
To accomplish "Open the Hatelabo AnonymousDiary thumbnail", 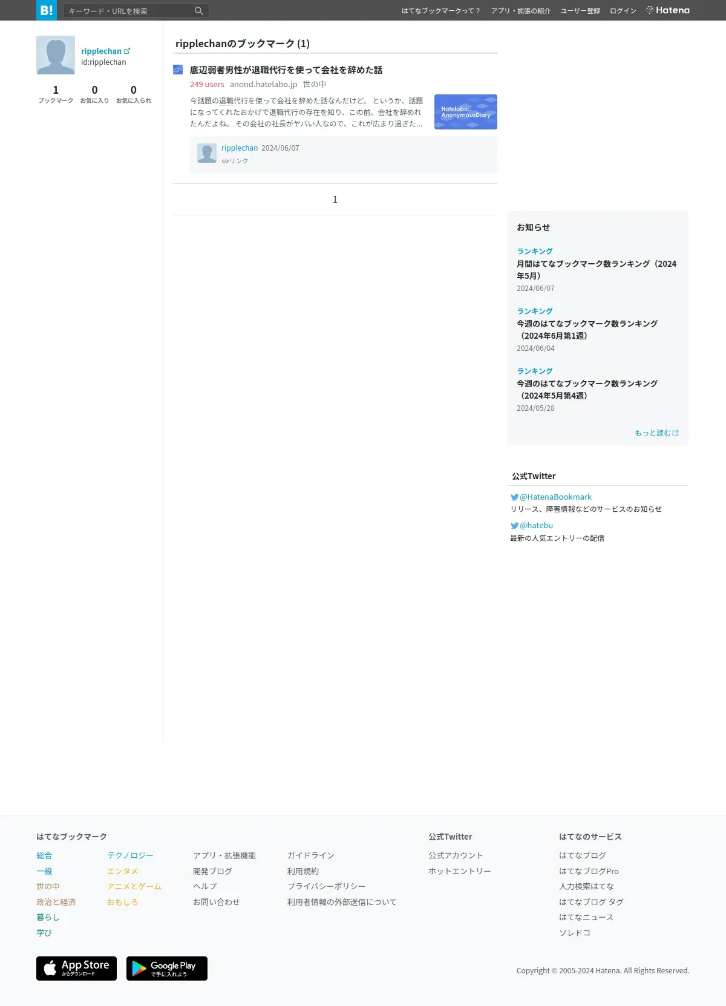I will click(x=466, y=112).
